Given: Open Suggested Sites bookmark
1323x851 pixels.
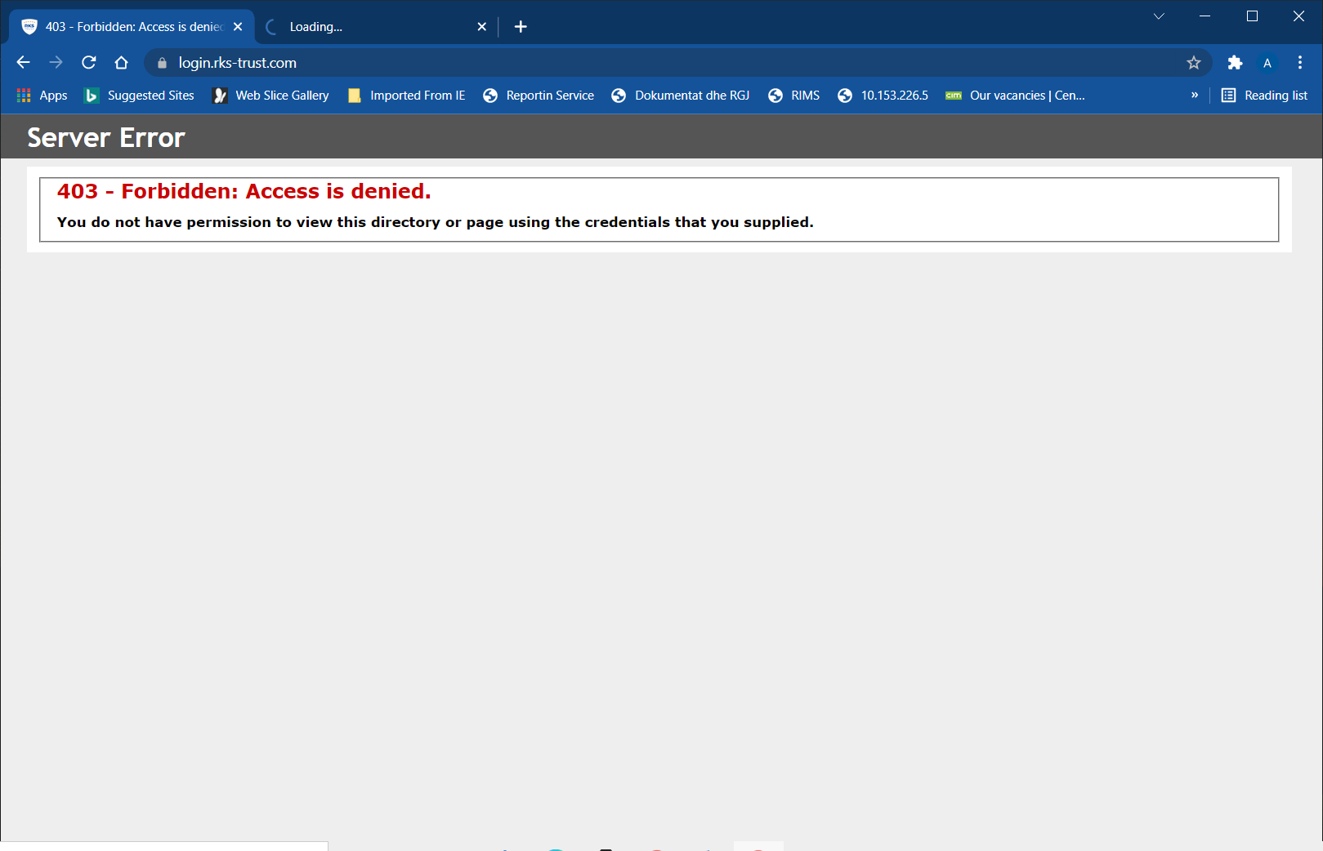Looking at the screenshot, I should click(x=140, y=96).
